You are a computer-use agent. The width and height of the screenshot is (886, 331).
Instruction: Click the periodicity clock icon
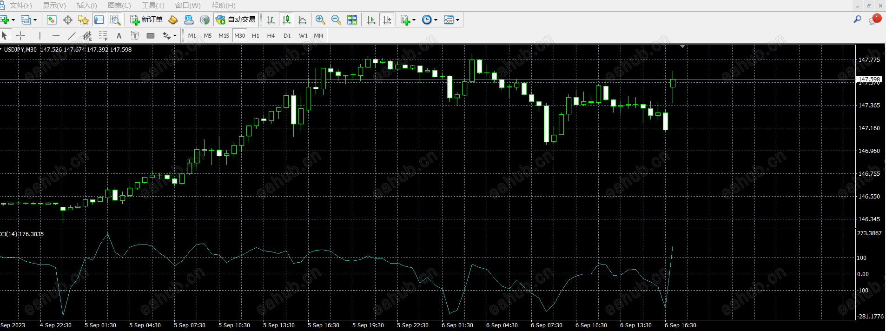pyautogui.click(x=427, y=20)
